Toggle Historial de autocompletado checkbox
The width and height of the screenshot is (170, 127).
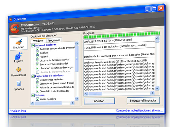pos(37,72)
